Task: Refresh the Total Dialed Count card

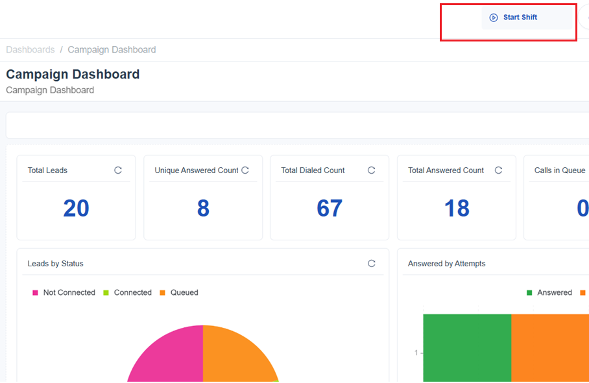Action: [372, 170]
